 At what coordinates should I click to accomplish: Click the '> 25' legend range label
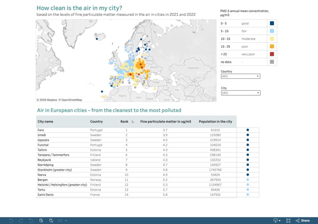[224, 54]
